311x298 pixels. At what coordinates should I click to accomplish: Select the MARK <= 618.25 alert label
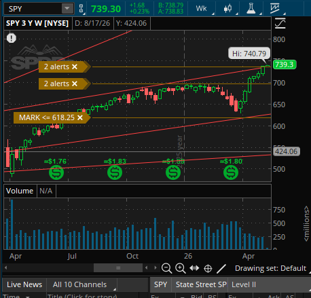[x=47, y=117]
